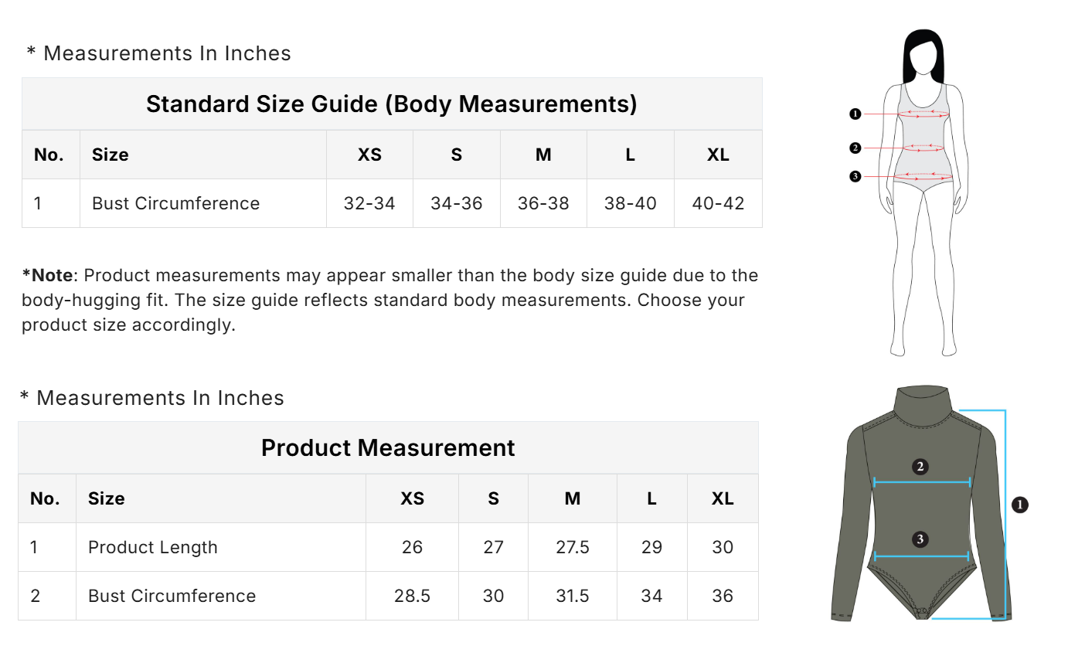This screenshot has height=663, width=1068.
Task: Click the Standard Size Guide table heading
Action: 391,104
